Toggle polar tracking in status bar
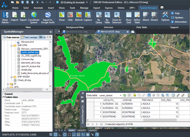This screenshot has width=190, height=137. coord(65,134)
